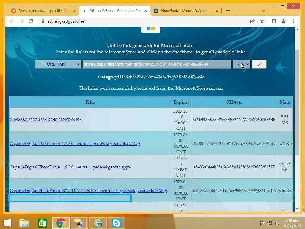
Task: Bookmark this page with the star icon
Action: tap(262, 21)
